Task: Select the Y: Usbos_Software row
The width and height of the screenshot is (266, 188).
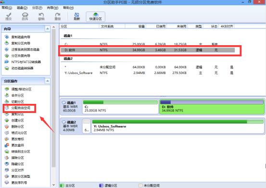Action: tap(148, 73)
